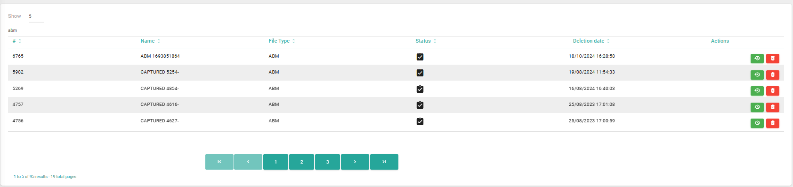
Task: Restore file ABM 1693851864 with green icon
Action: [757, 59]
